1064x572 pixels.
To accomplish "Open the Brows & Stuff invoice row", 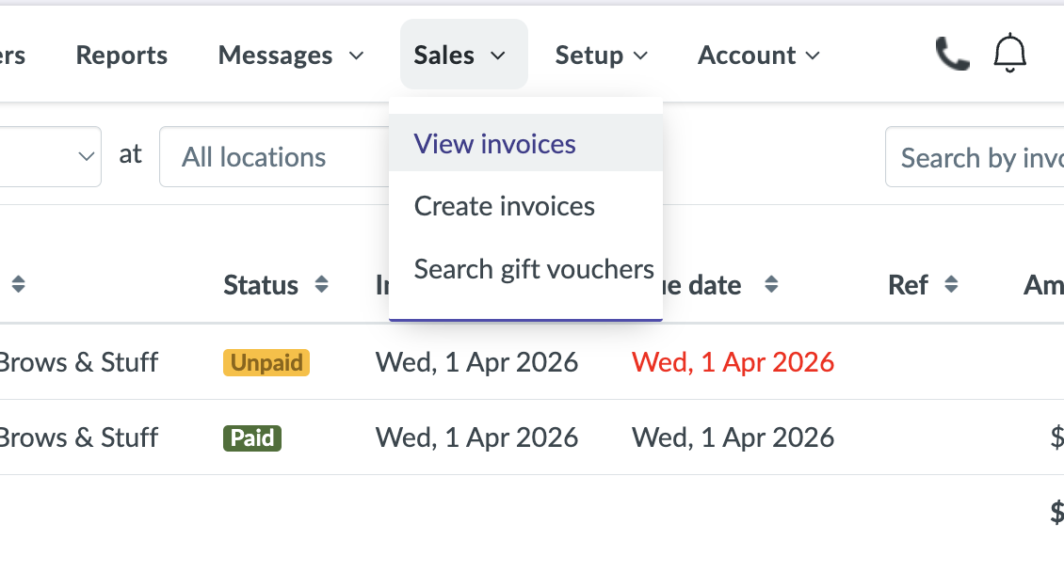I will [x=79, y=362].
